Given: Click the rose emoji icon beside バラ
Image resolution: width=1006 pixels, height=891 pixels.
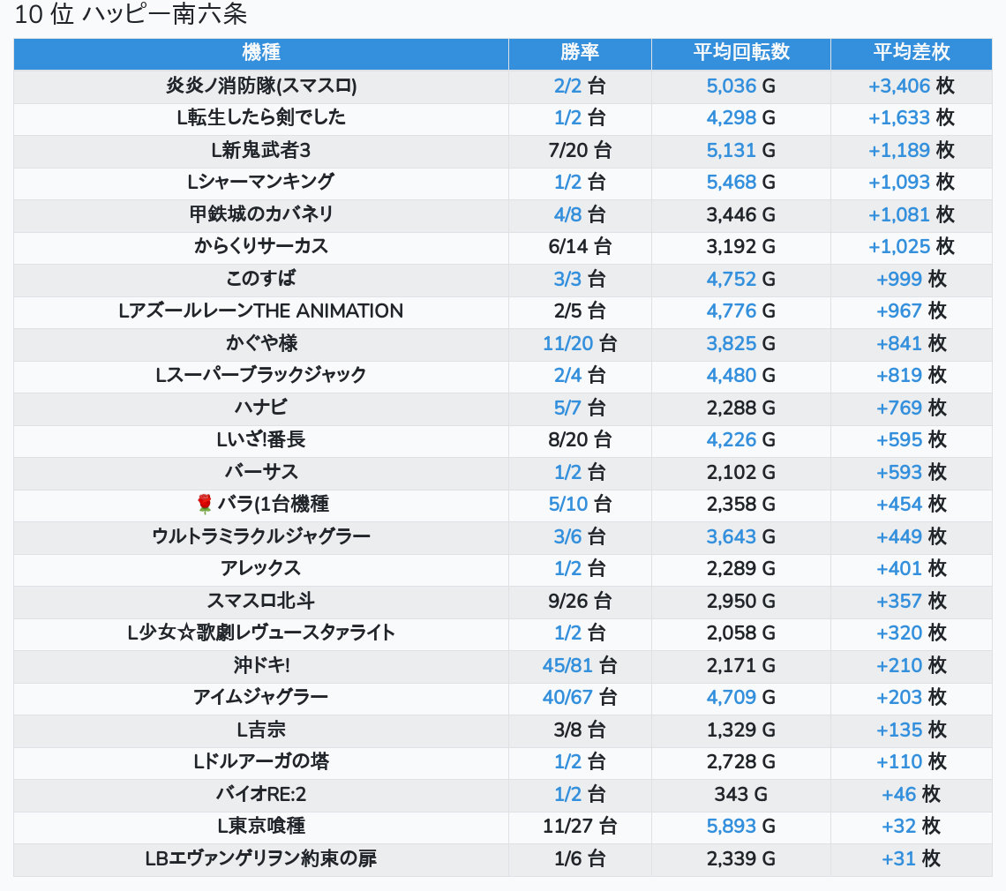Looking at the screenshot, I should pos(205,504).
